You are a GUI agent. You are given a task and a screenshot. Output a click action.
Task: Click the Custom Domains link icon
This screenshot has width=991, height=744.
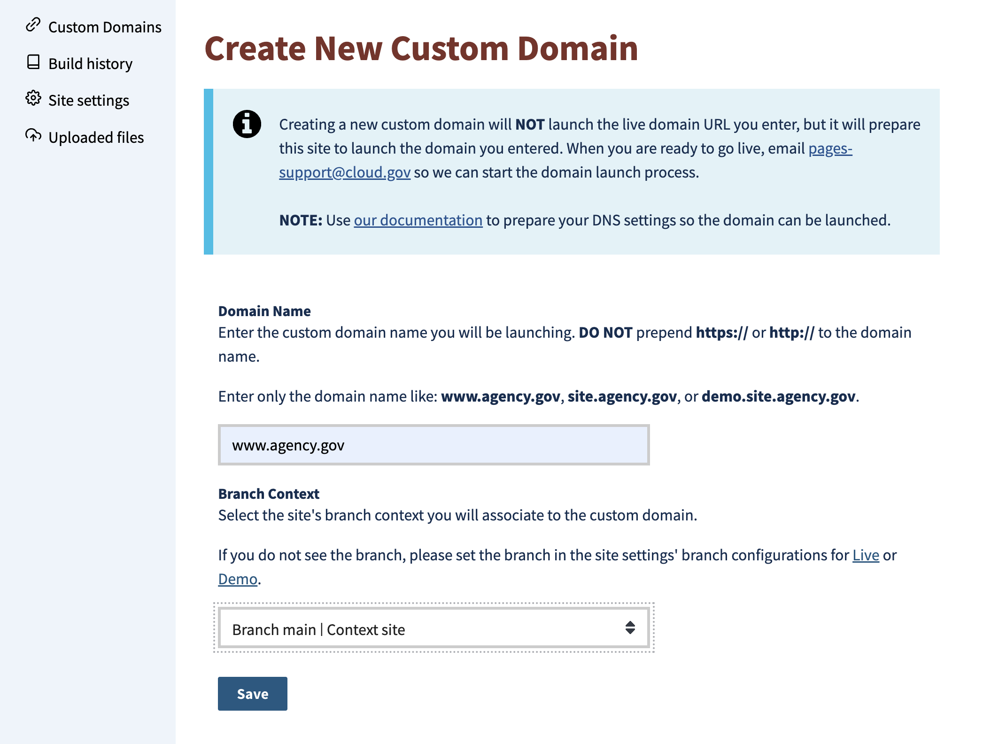pyautogui.click(x=33, y=26)
